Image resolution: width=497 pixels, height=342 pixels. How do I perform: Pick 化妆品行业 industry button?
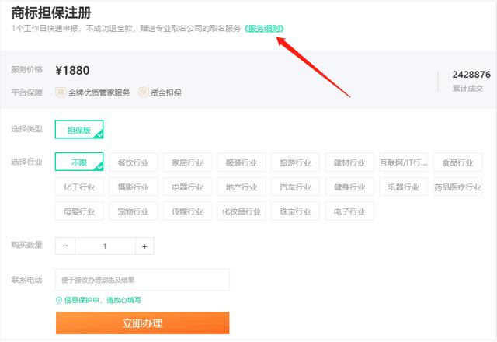click(242, 211)
